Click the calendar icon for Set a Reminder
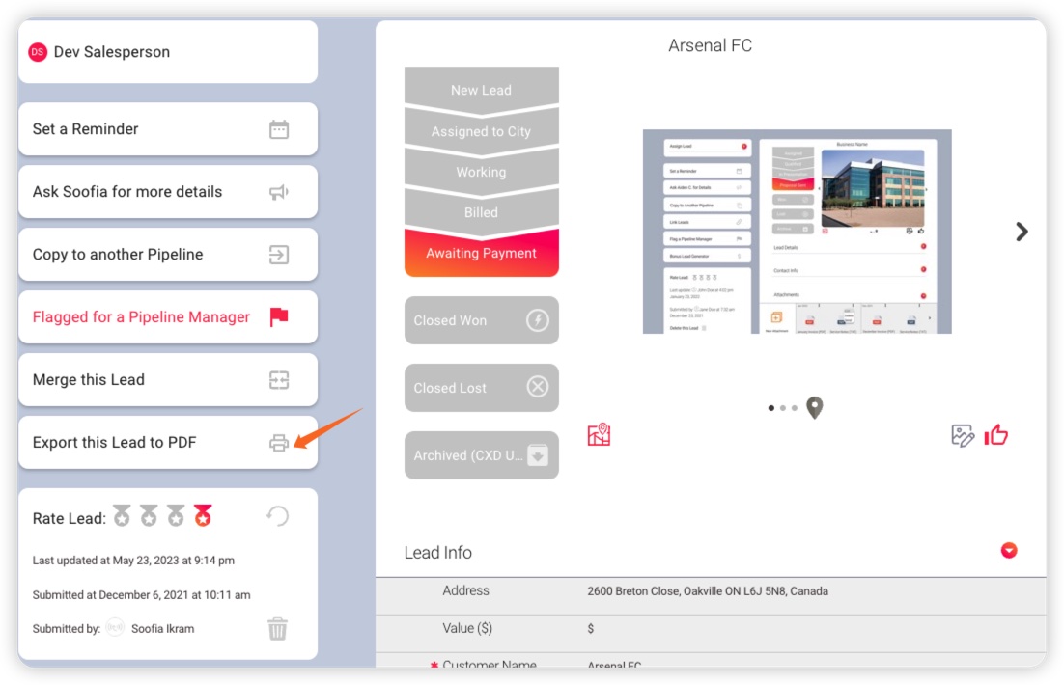 (279, 129)
